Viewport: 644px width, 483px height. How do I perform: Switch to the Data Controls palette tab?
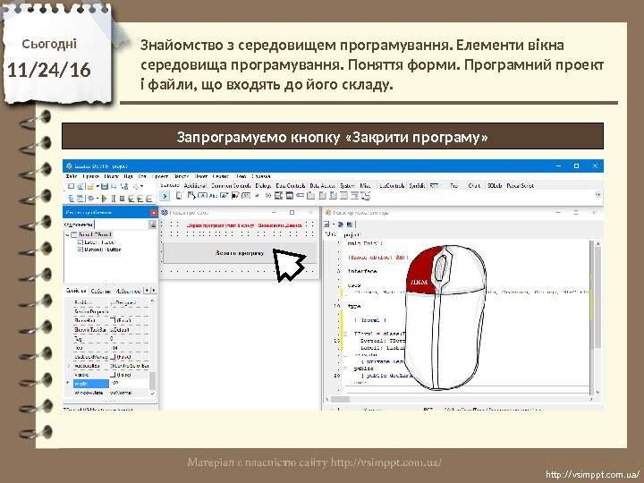point(291,186)
